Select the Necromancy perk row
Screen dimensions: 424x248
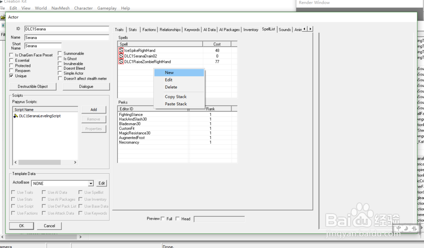click(x=177, y=142)
